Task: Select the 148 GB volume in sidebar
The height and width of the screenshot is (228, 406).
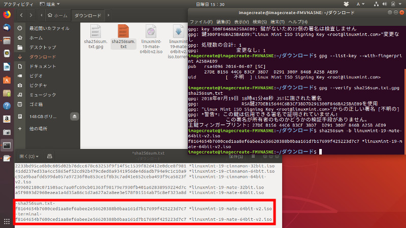Action: pos(43,117)
